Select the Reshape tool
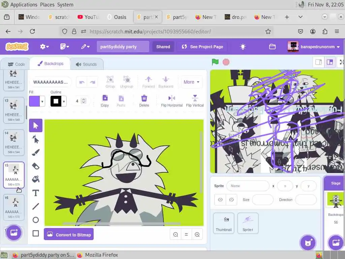Image resolution: width=345 pixels, height=259 pixels. pyautogui.click(x=35, y=139)
